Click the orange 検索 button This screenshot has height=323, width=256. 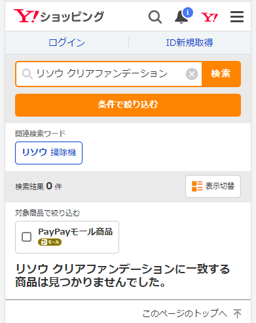coord(221,74)
